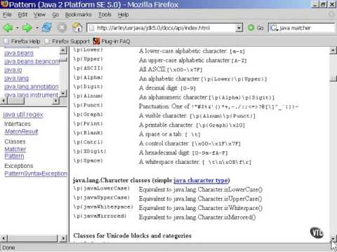Image resolution: width=337 pixels, height=252 pixels.
Task: Click the main page vertical scrollbar thumb
Action: coord(333,78)
